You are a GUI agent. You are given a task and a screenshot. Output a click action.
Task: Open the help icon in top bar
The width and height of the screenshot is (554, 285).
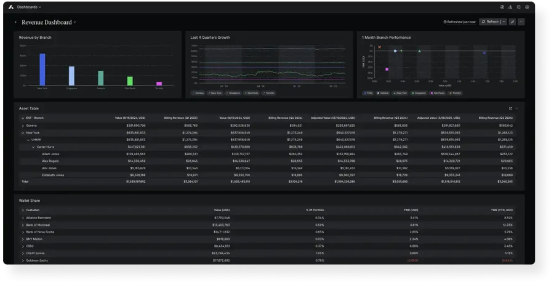click(x=519, y=7)
